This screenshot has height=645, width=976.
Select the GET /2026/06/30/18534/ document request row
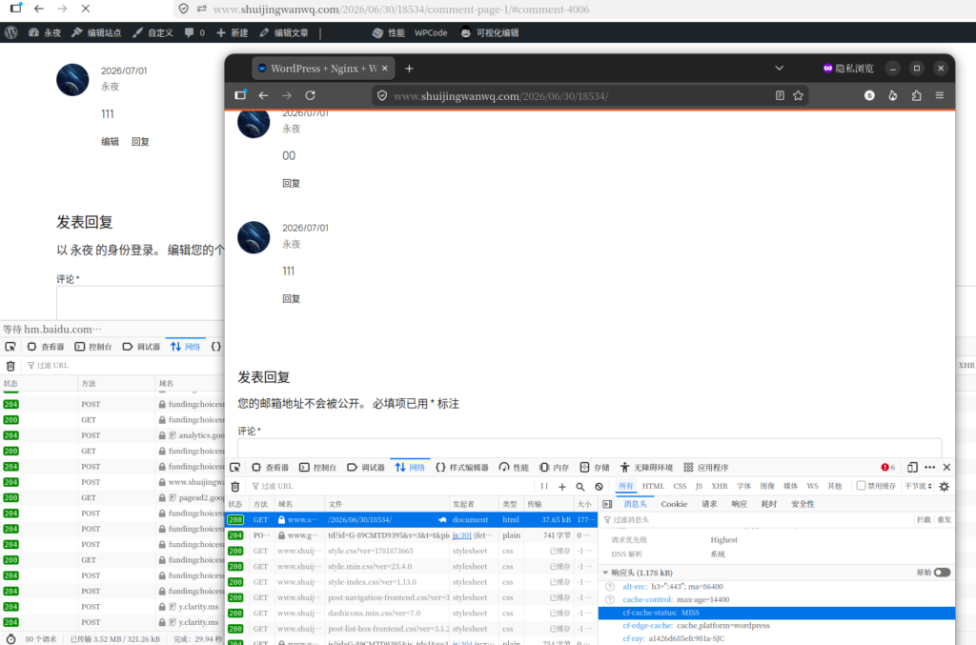(411, 519)
